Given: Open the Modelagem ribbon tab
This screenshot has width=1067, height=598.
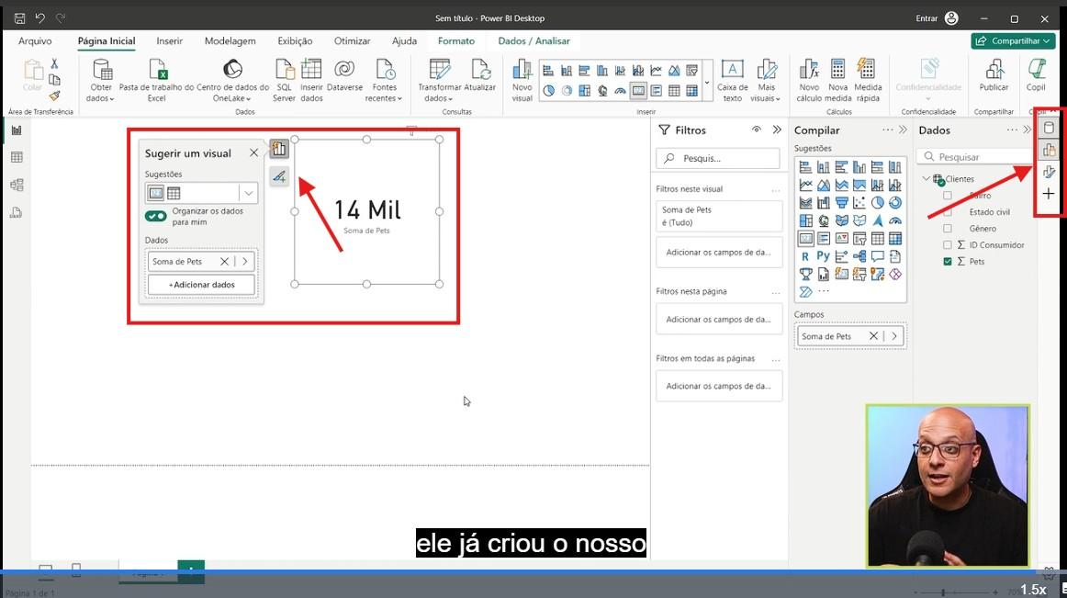Looking at the screenshot, I should 230,41.
